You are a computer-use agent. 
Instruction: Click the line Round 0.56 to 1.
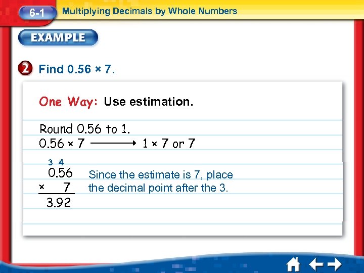click(x=85, y=128)
